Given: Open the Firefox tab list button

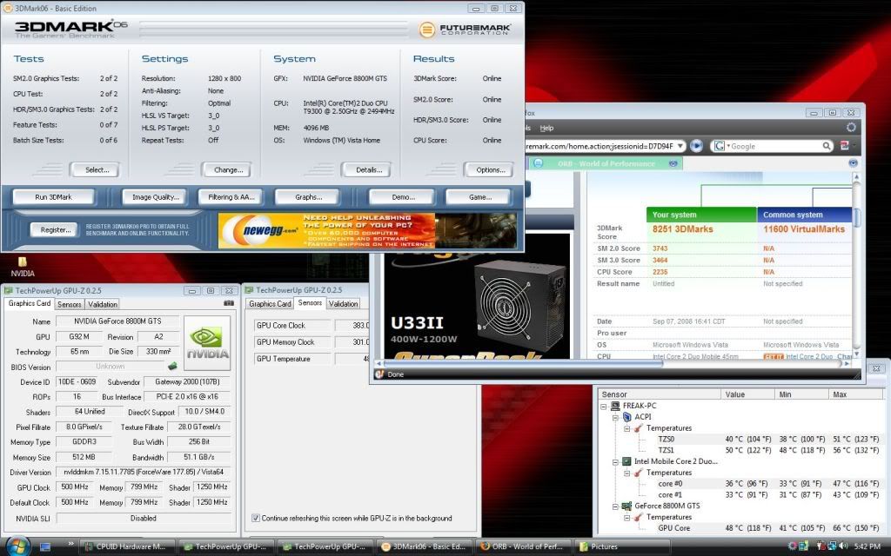Looking at the screenshot, I should coord(853,162).
